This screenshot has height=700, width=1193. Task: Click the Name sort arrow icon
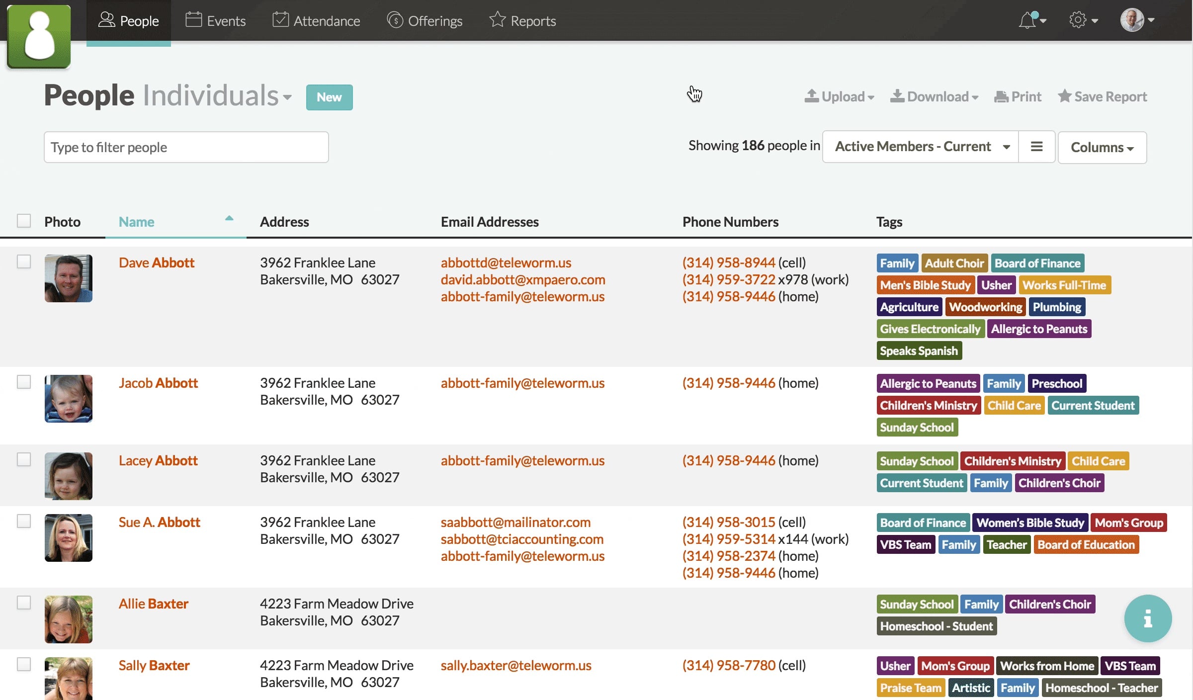tap(229, 218)
